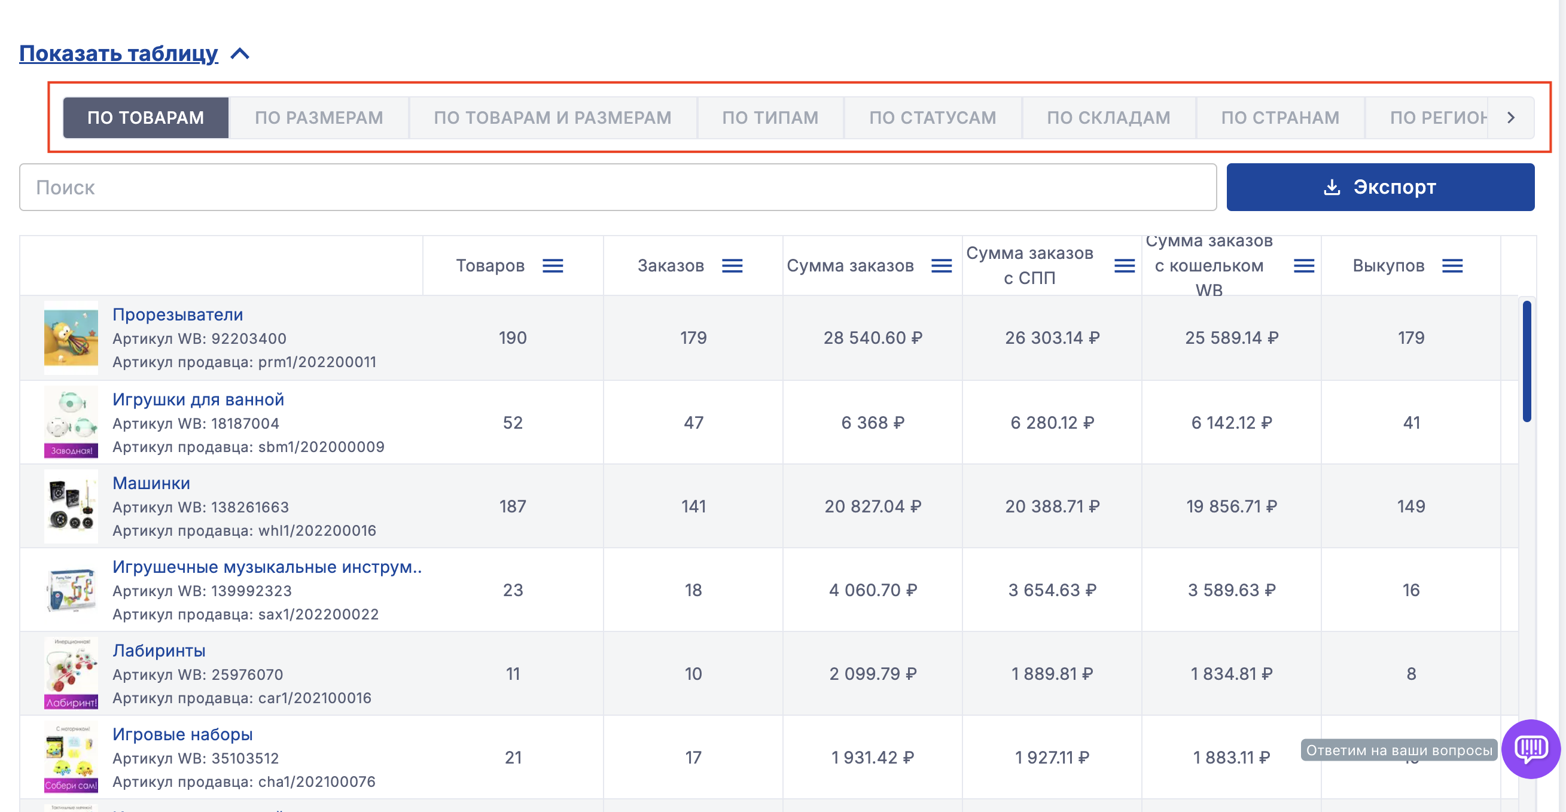1566x812 pixels.
Task: Select the ПО СКЛАДАМ tab
Action: (x=1108, y=117)
